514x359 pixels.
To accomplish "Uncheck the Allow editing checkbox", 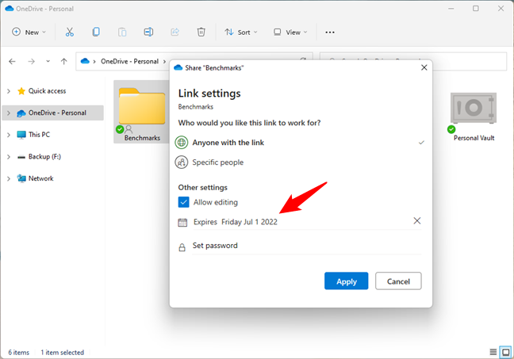I will pyautogui.click(x=183, y=202).
